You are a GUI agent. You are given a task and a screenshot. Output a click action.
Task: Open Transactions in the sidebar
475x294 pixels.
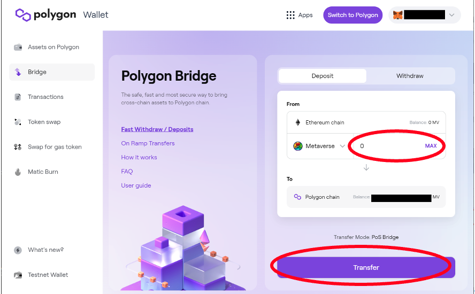click(45, 97)
